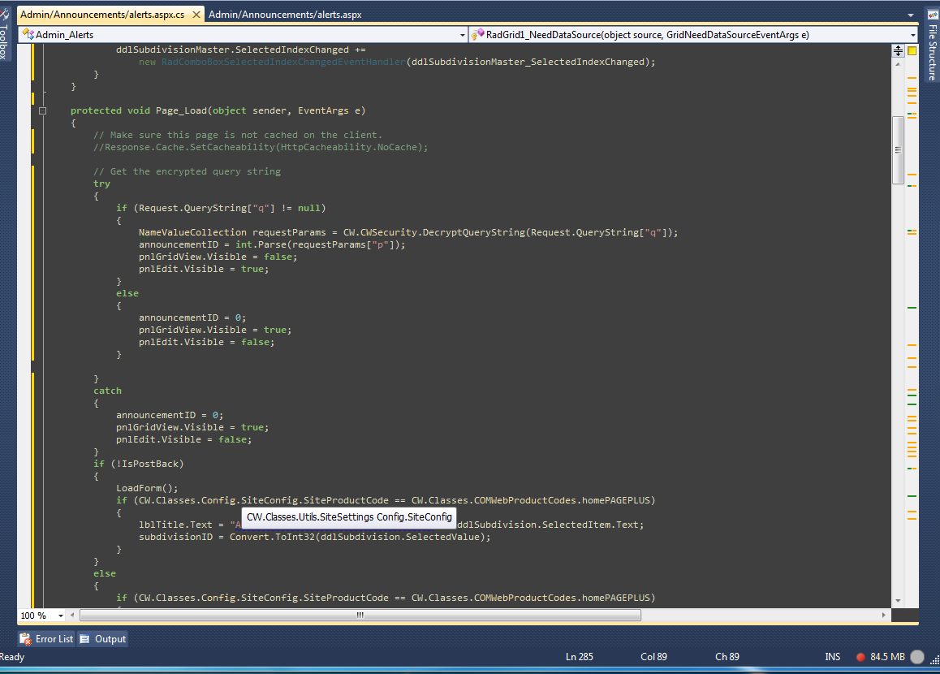Click the horizontal scrollbar thumb
The height and width of the screenshot is (674, 940).
[360, 616]
